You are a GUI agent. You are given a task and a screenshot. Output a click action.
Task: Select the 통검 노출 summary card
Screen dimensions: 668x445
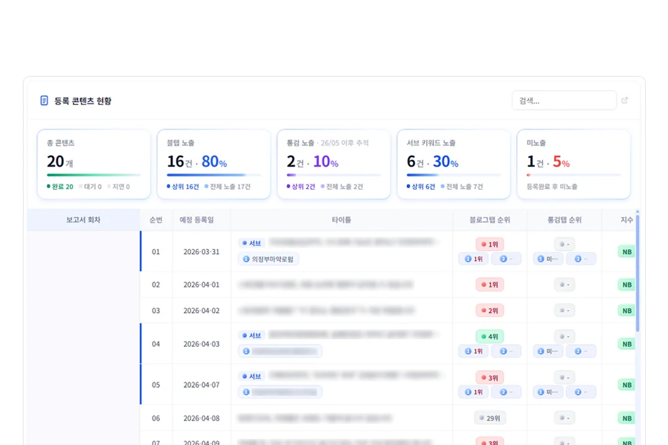(333, 164)
